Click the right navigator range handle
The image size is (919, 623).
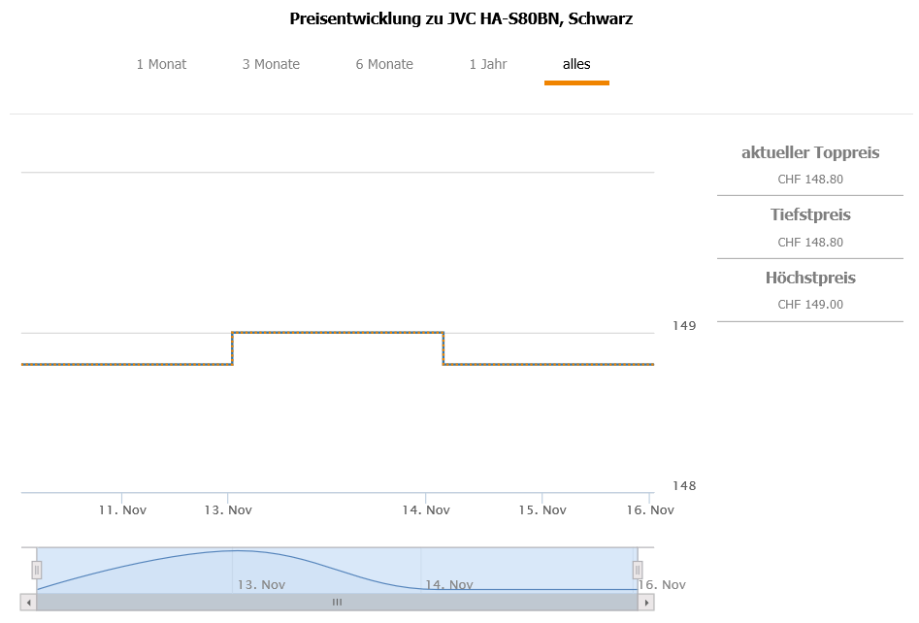point(638,570)
